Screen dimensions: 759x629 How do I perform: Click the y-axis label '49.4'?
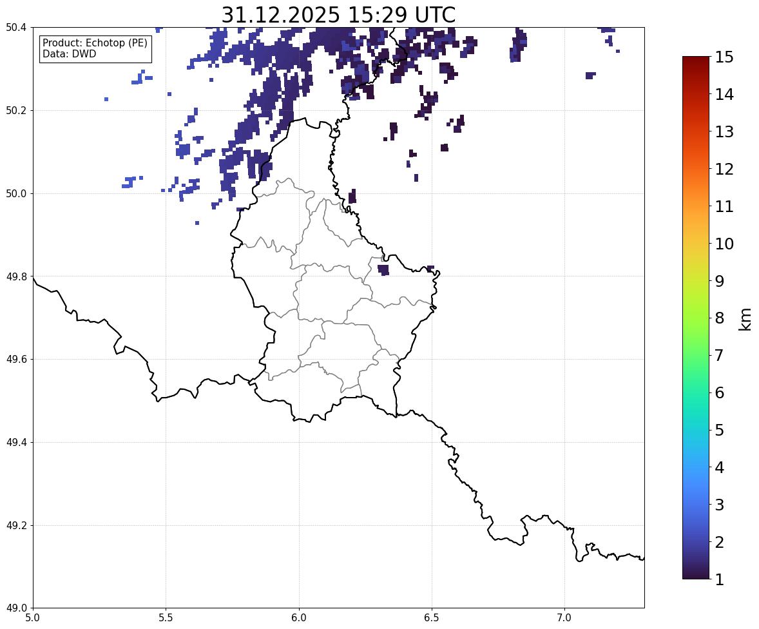pyautogui.click(x=16, y=442)
